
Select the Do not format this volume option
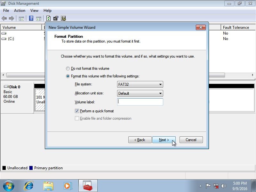(x=68, y=68)
